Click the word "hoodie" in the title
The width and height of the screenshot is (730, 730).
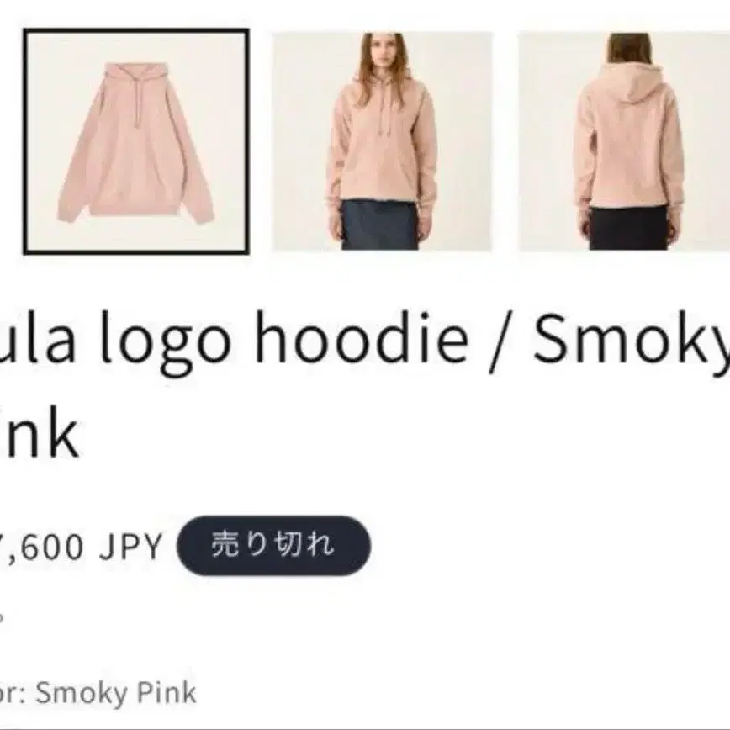362,336
